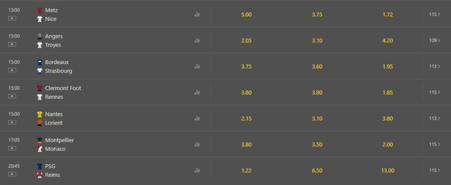Viewport: 451px width, 185px height.
Task: Open the Clermont Foot team link
Action: point(63,88)
